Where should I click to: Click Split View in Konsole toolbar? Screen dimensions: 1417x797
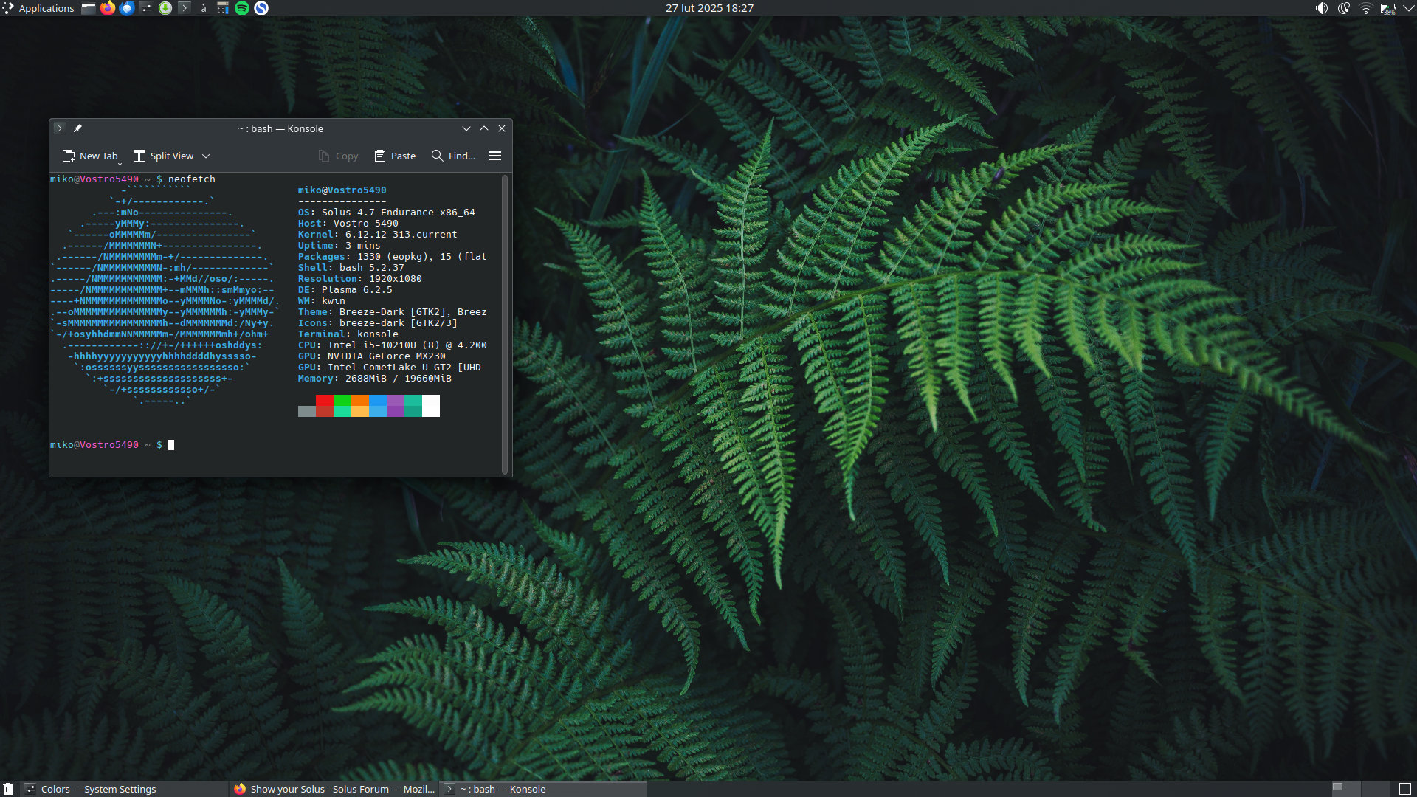[163, 156]
